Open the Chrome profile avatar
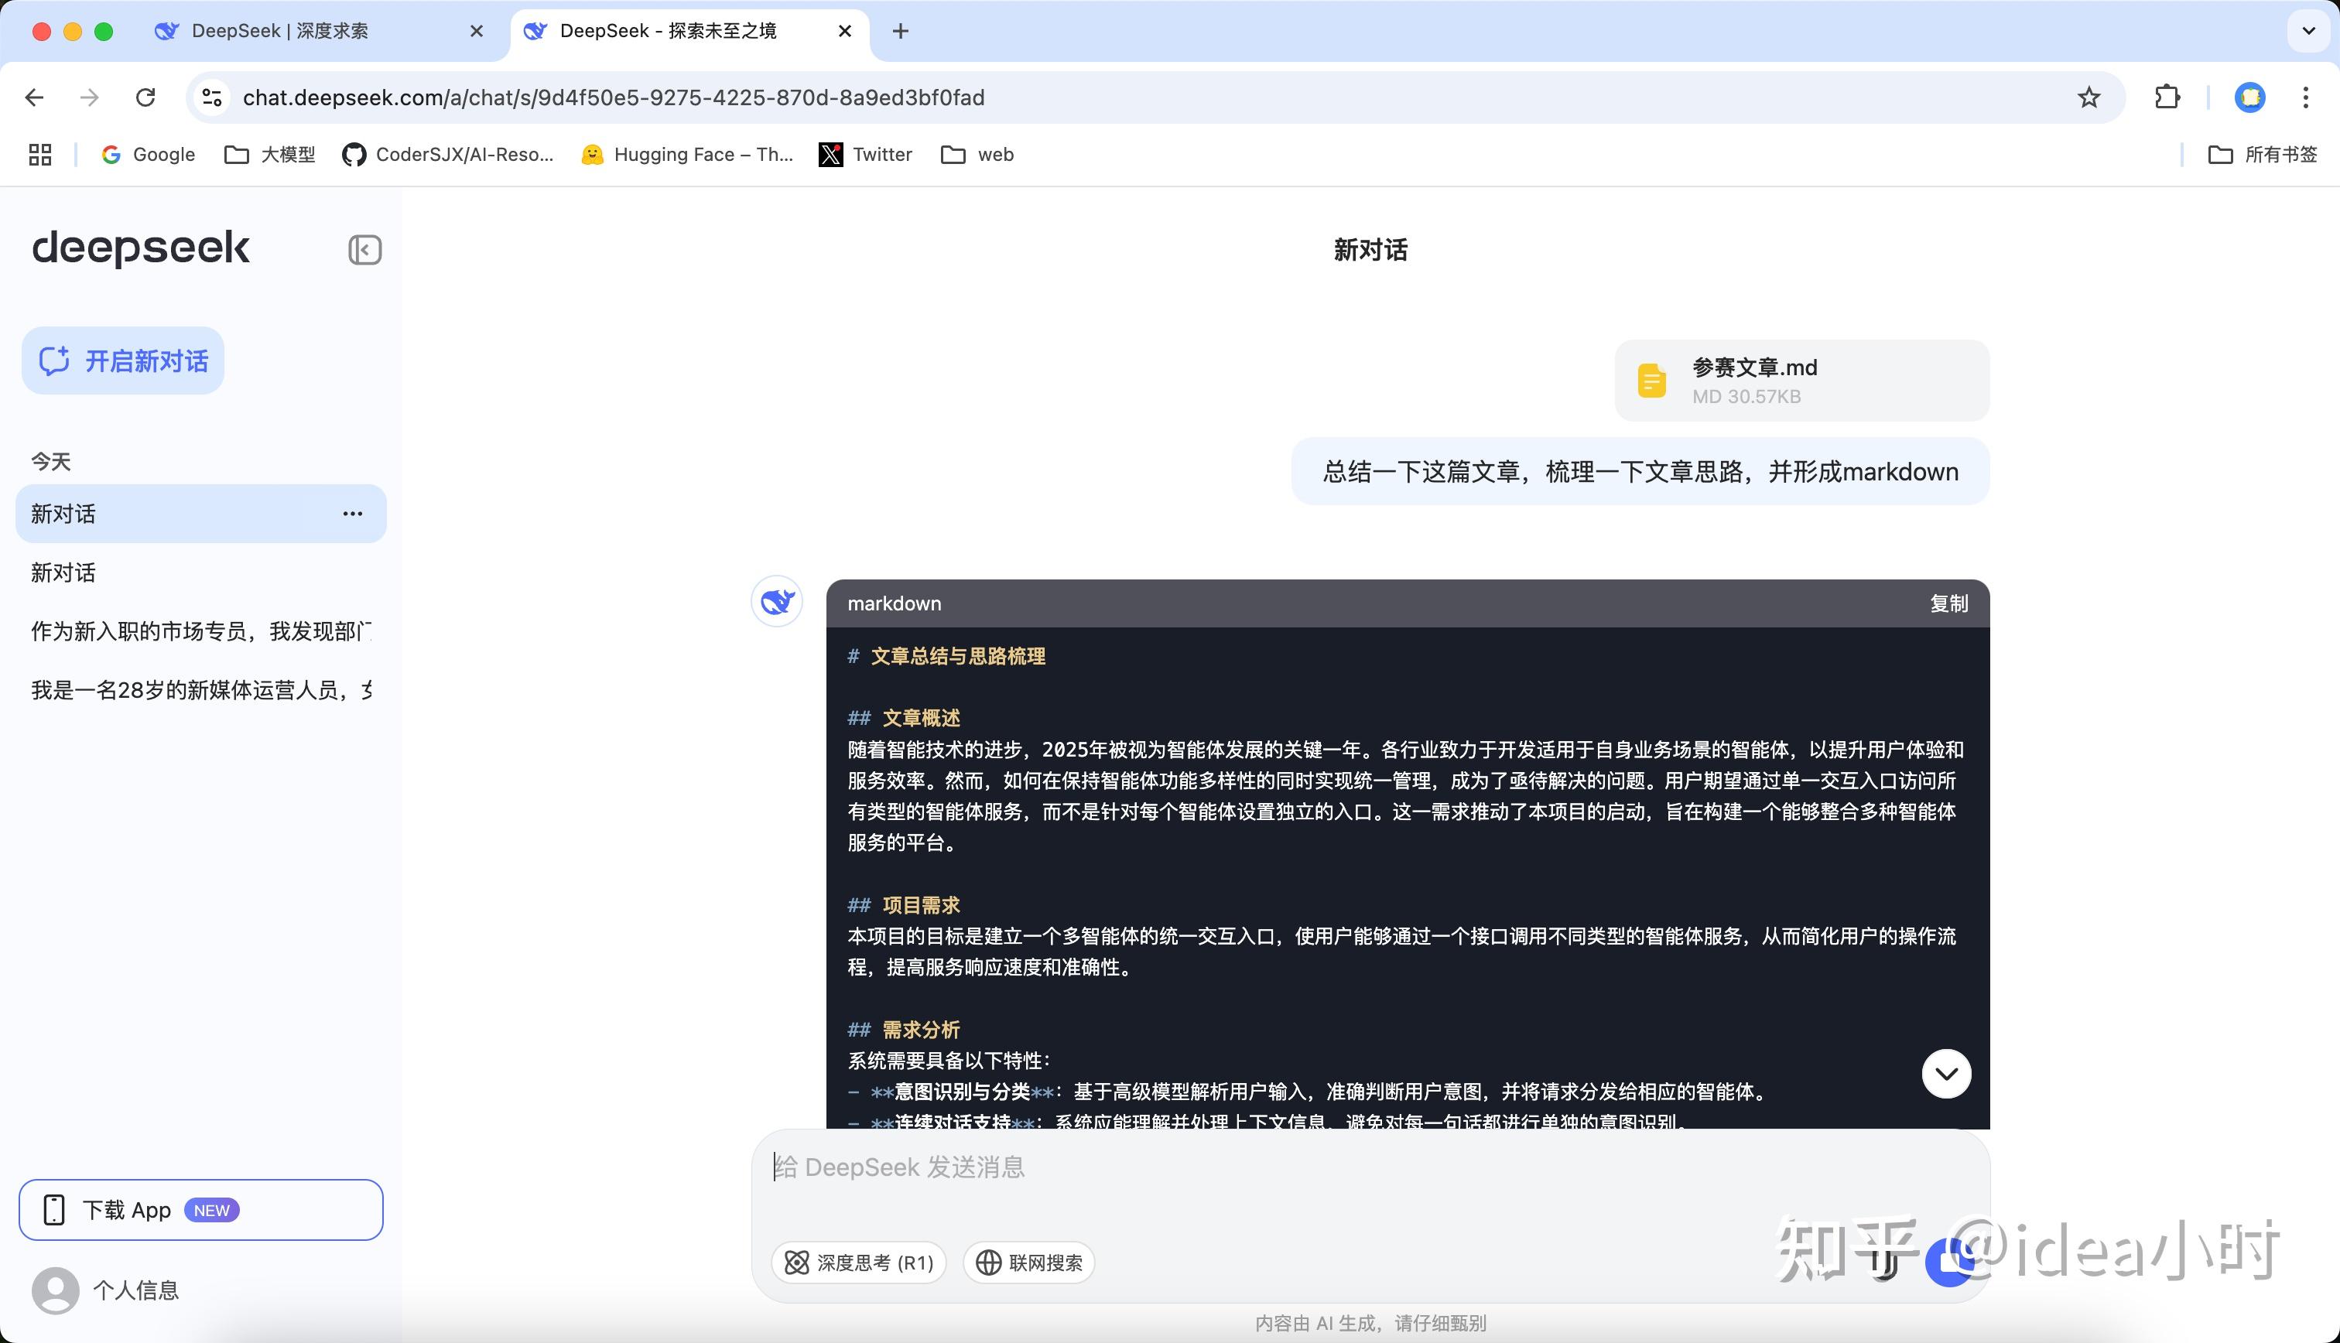This screenshot has width=2340, height=1343. pos(2249,97)
